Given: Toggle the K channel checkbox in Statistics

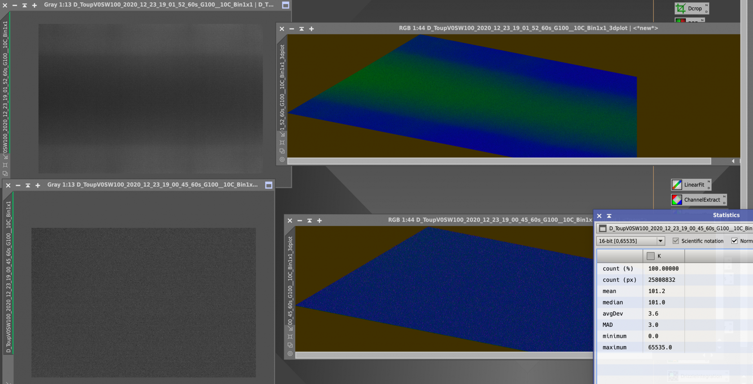Looking at the screenshot, I should click(x=651, y=256).
